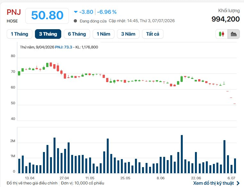The width and height of the screenshot is (244, 187).
Task: Select the 3 Năm time range
Action: [128, 34]
